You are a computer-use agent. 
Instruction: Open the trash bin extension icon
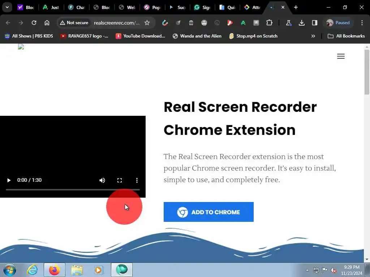tap(191, 23)
